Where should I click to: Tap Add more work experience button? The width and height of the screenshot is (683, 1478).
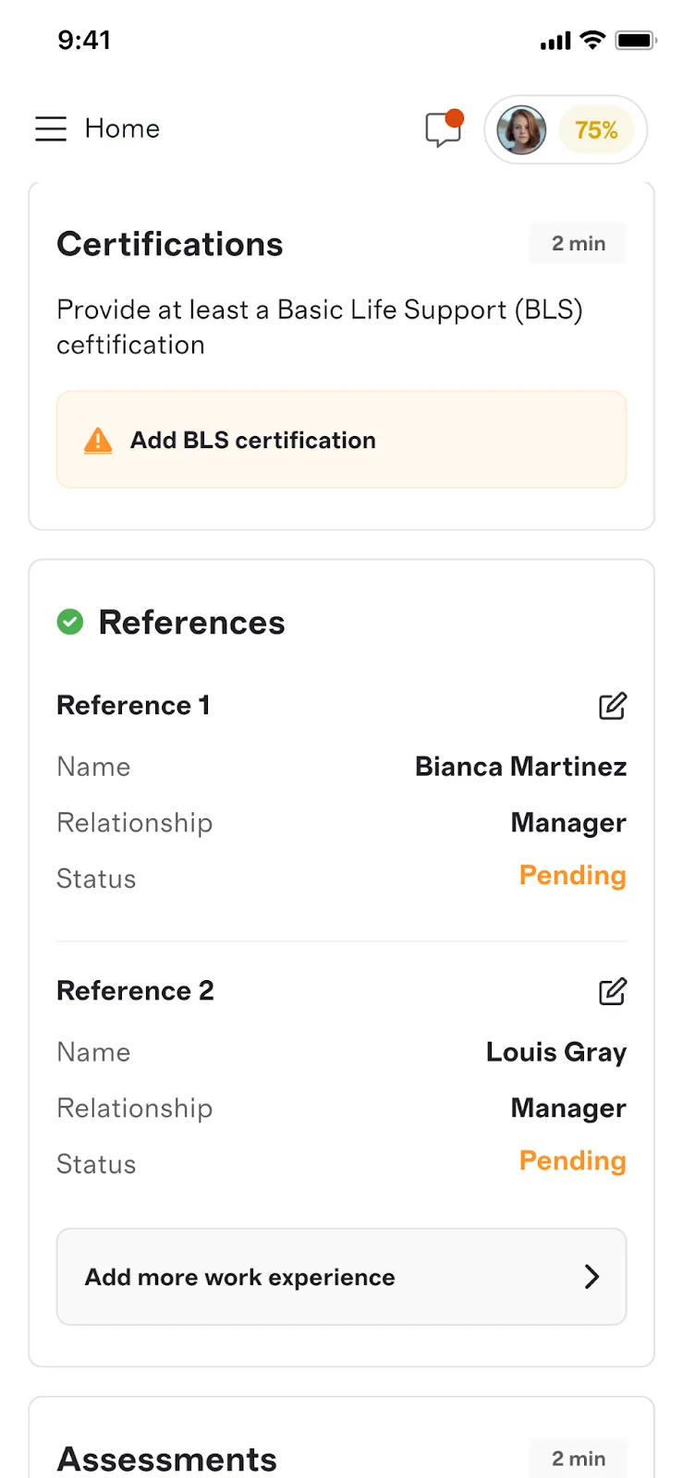(x=342, y=1277)
